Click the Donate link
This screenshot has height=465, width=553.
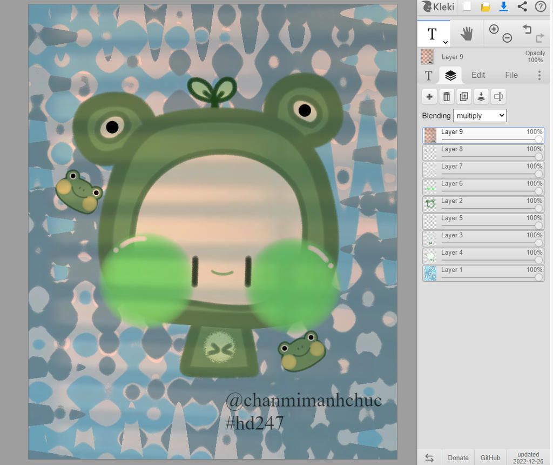(458, 457)
